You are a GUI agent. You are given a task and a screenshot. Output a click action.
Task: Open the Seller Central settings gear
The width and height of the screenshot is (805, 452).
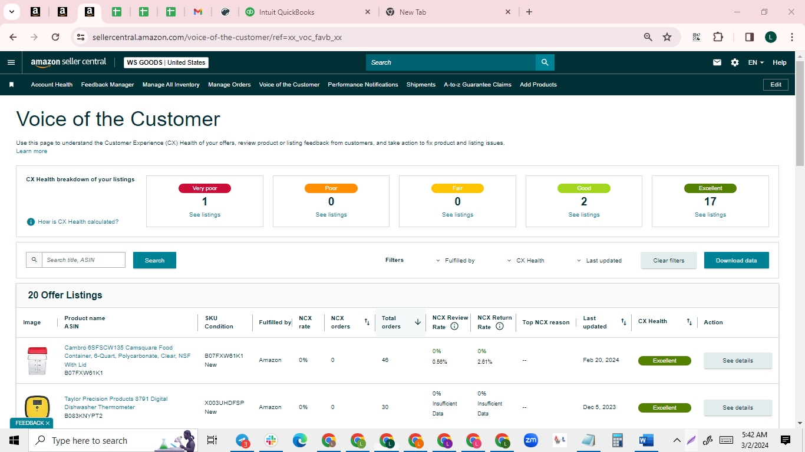735,62
